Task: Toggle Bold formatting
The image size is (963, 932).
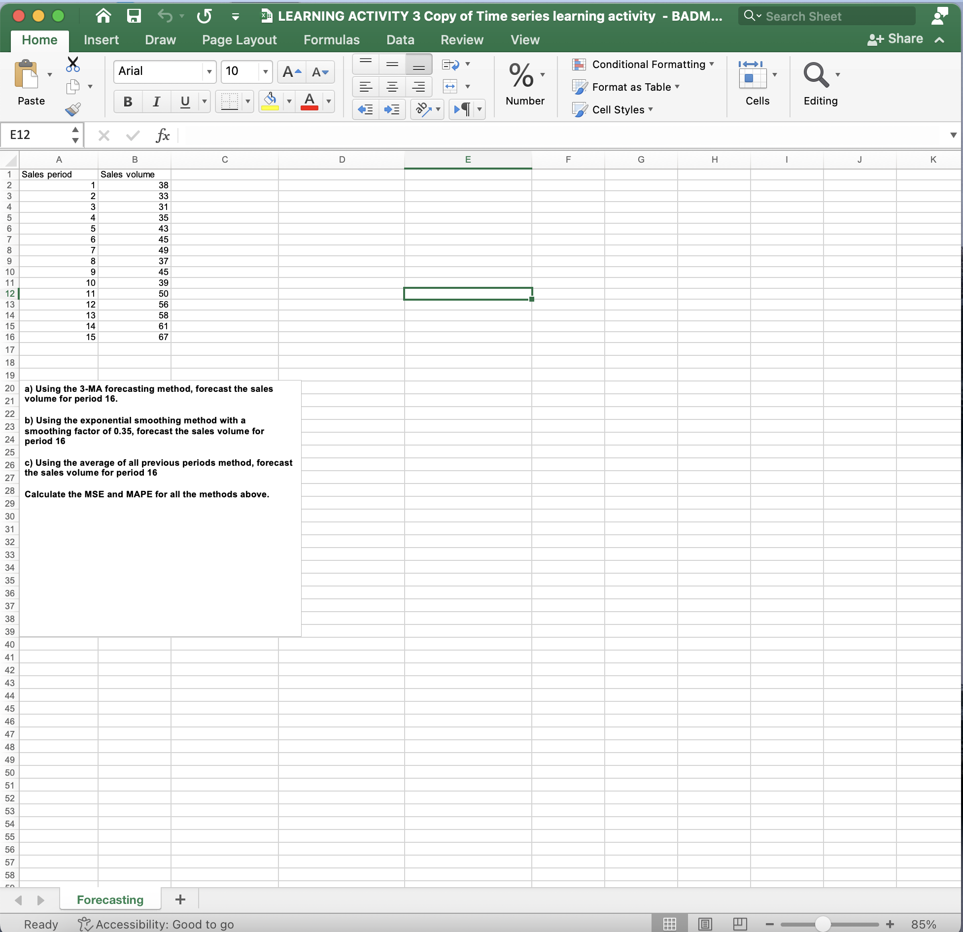Action: 128,102
